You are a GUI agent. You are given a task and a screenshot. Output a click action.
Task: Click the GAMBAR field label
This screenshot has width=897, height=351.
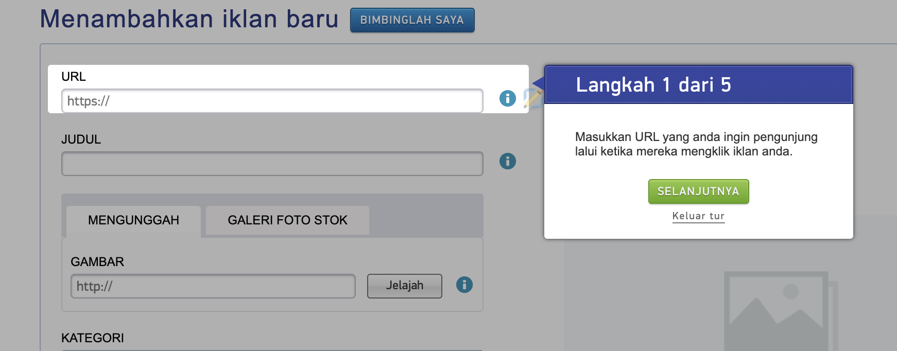[97, 262]
